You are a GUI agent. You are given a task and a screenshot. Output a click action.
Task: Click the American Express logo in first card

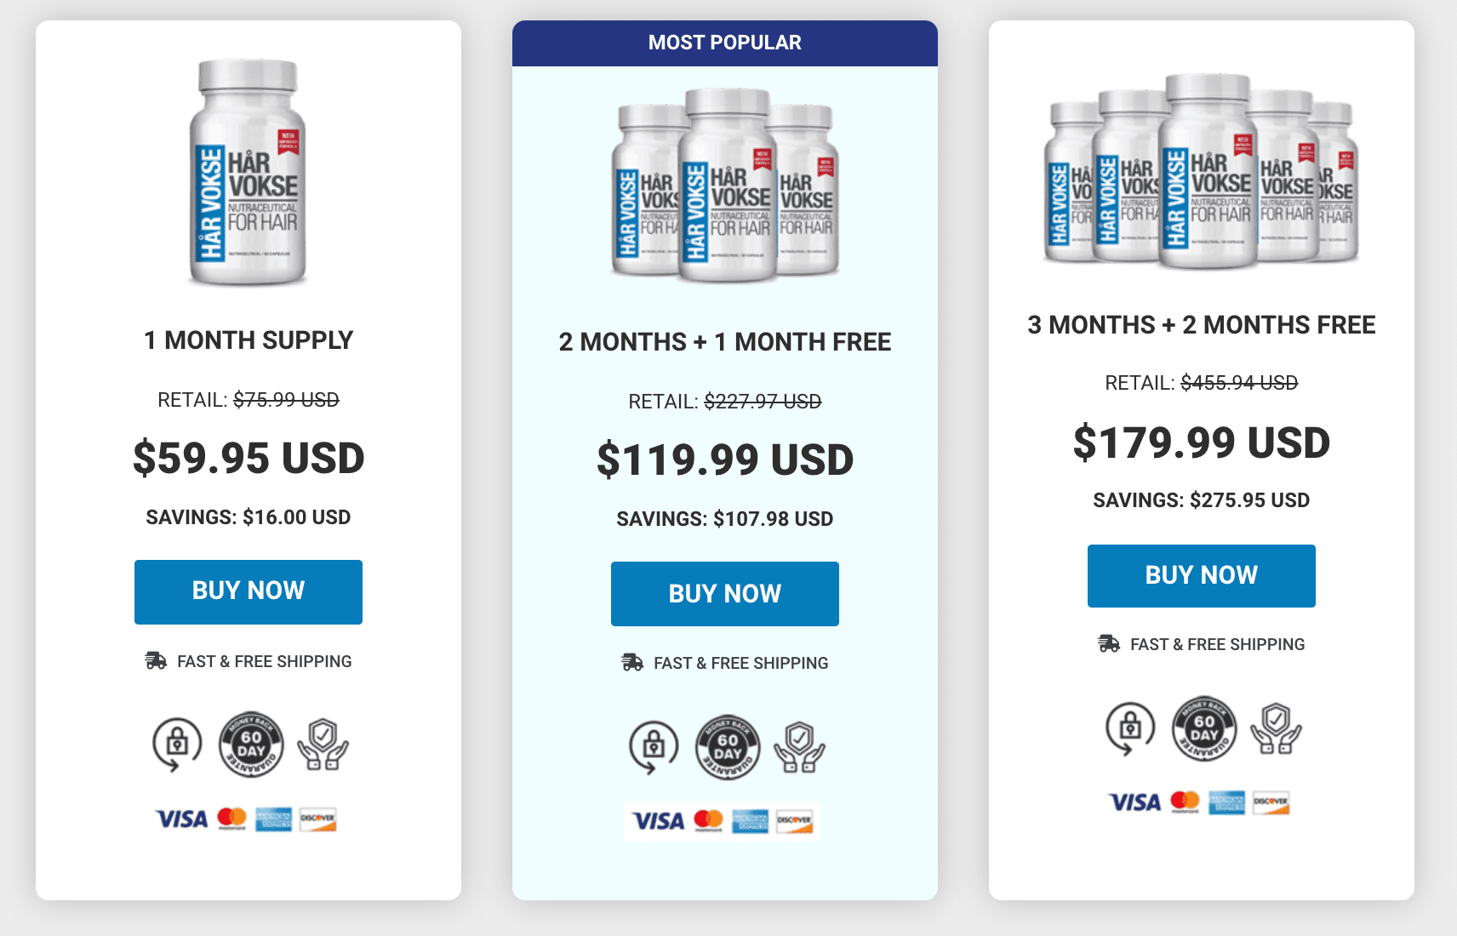click(274, 819)
